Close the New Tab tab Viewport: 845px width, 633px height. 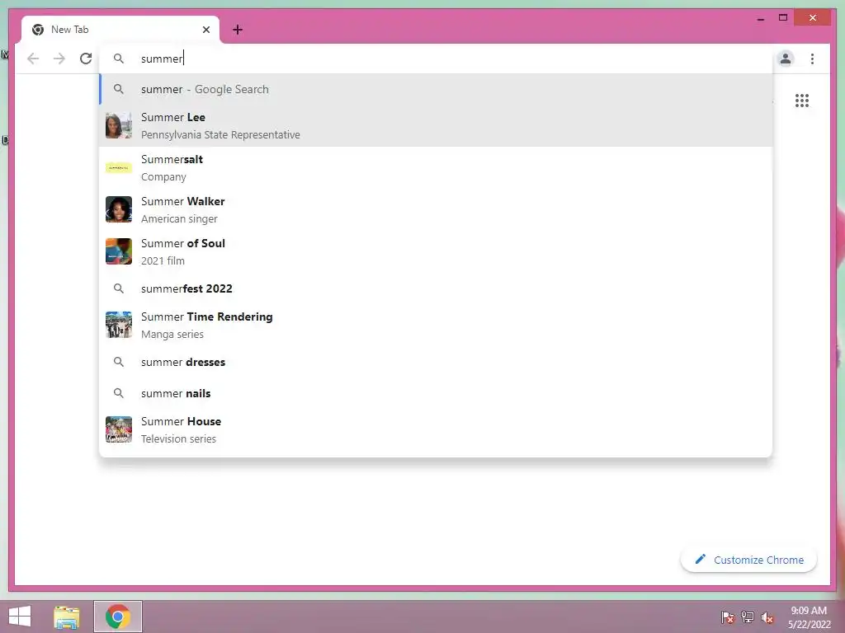point(205,30)
